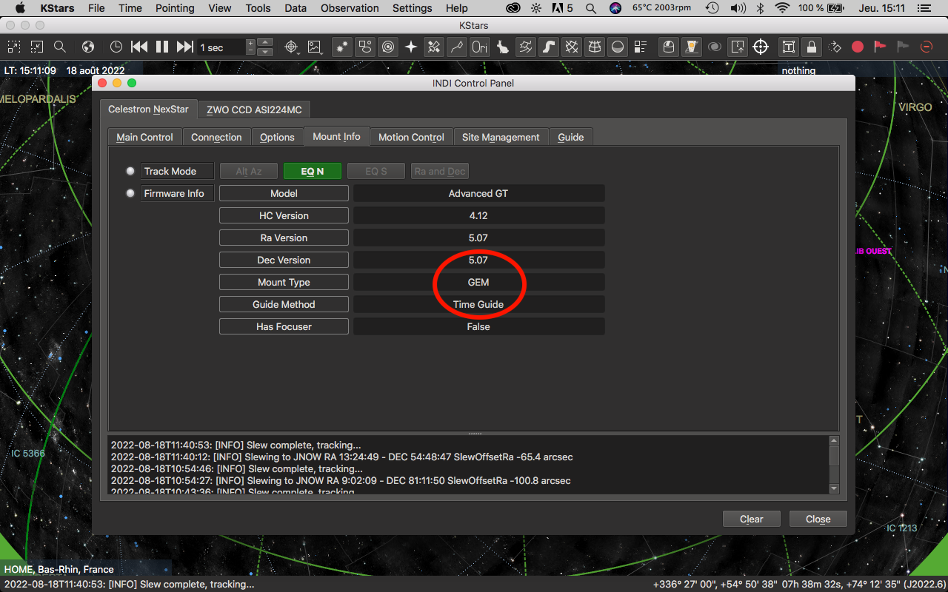Click the orange lamp toolbar icon
Screen dimensions: 948x592
click(x=692, y=47)
